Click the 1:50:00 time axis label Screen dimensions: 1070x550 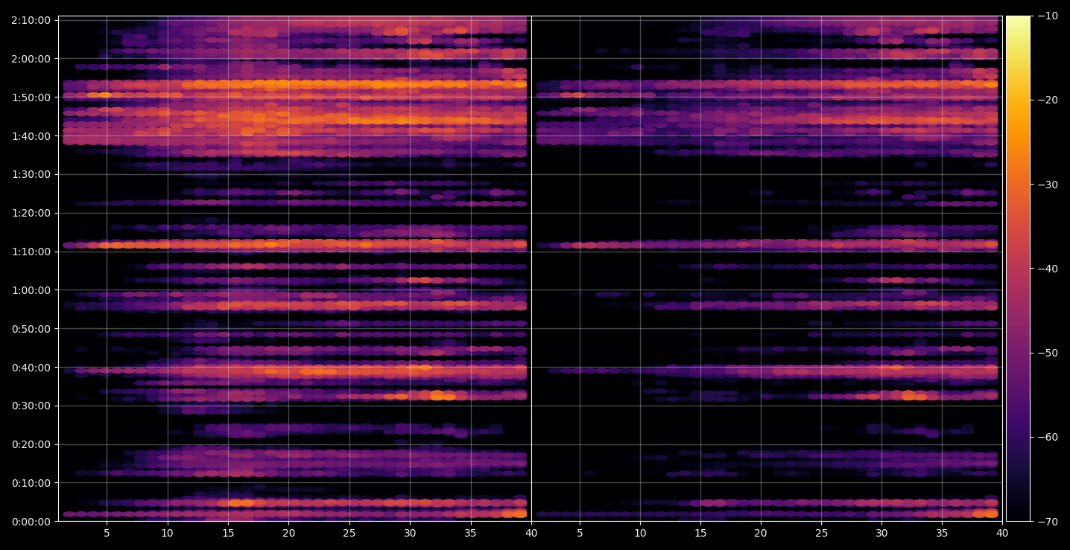[x=31, y=97]
